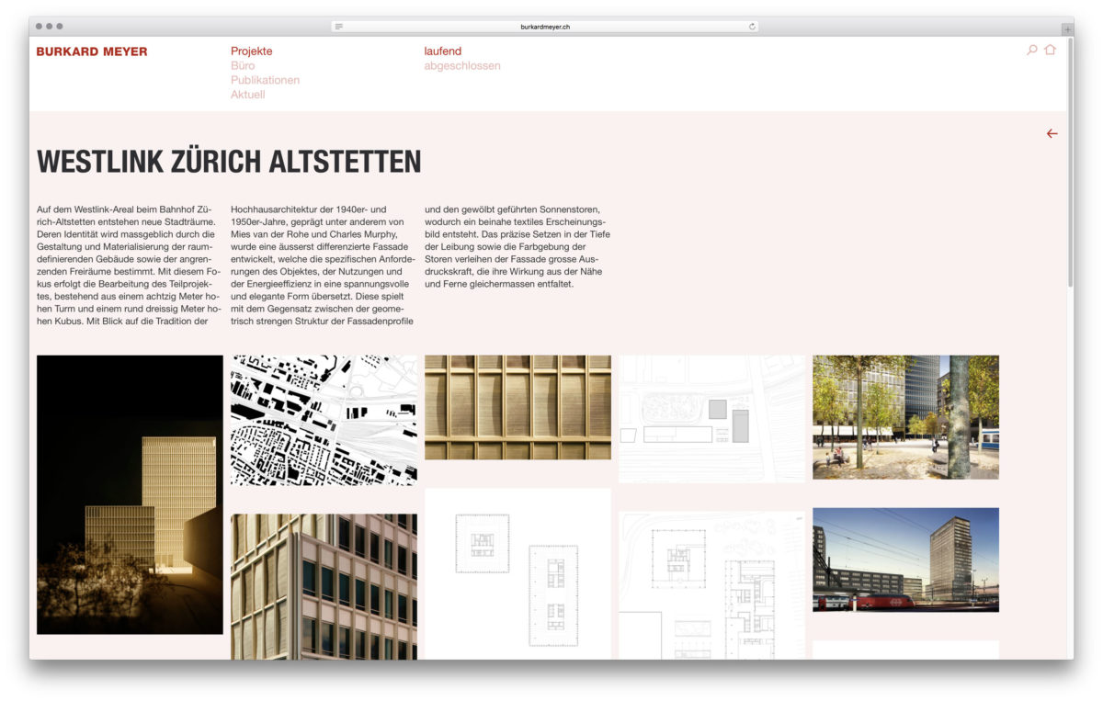Screen dimensions: 1103x701
Task: Open the Büro menu item
Action: tap(243, 66)
